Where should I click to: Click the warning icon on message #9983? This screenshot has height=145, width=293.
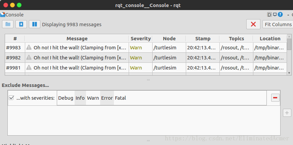[29, 47]
